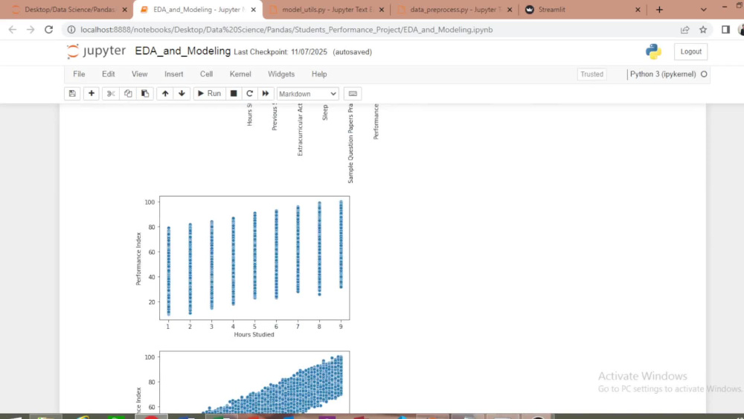This screenshot has height=419, width=744.
Task: Click the Hours Studied scatter plot
Action: point(254,258)
